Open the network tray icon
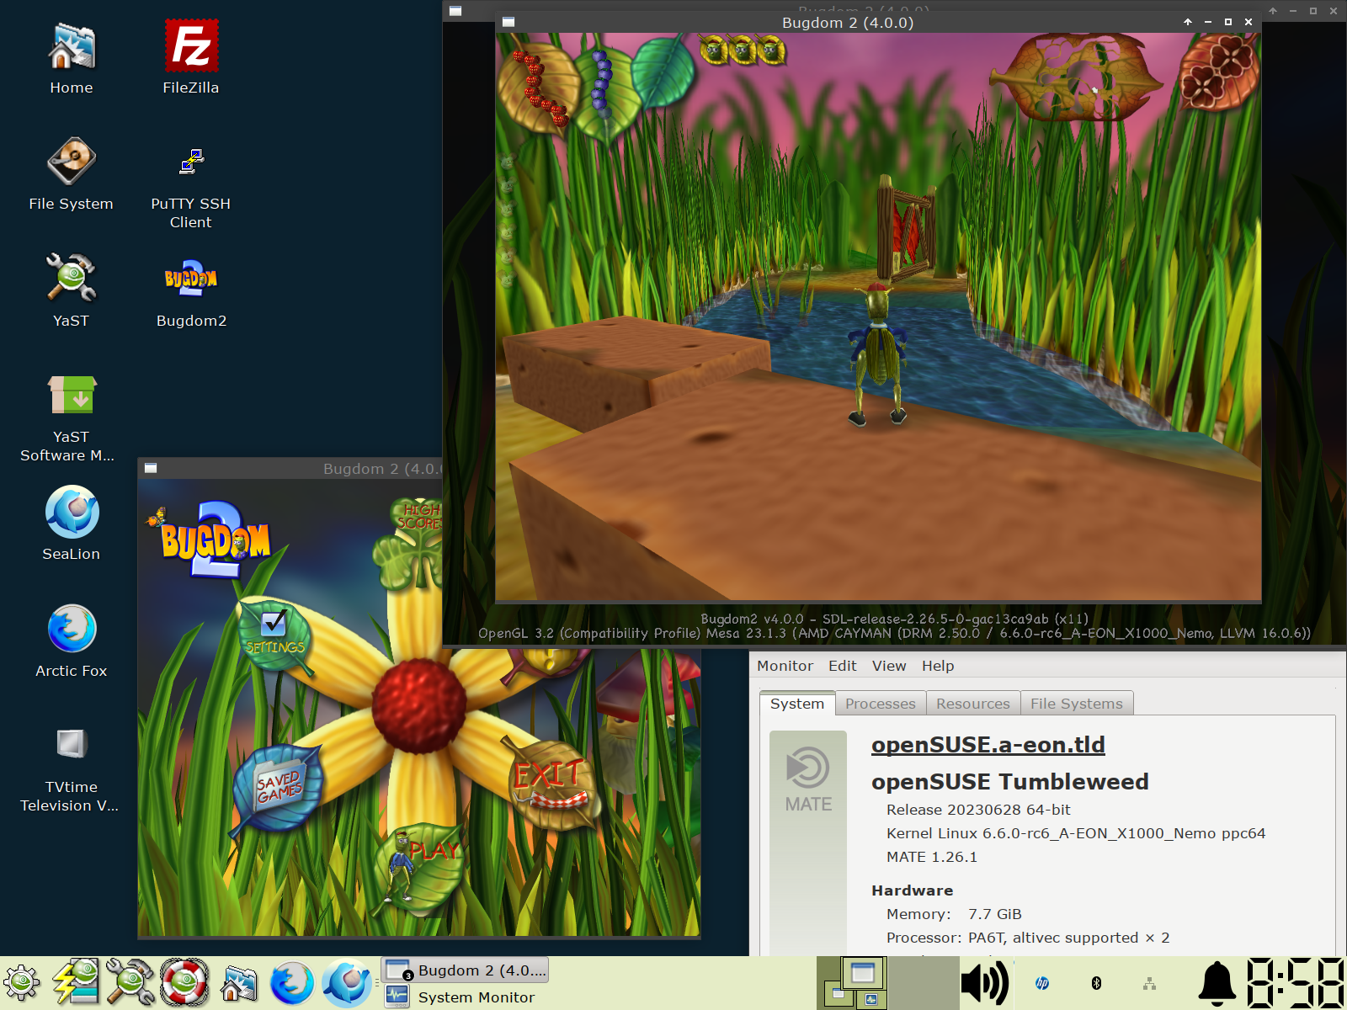This screenshot has height=1010, width=1347. (x=1149, y=983)
